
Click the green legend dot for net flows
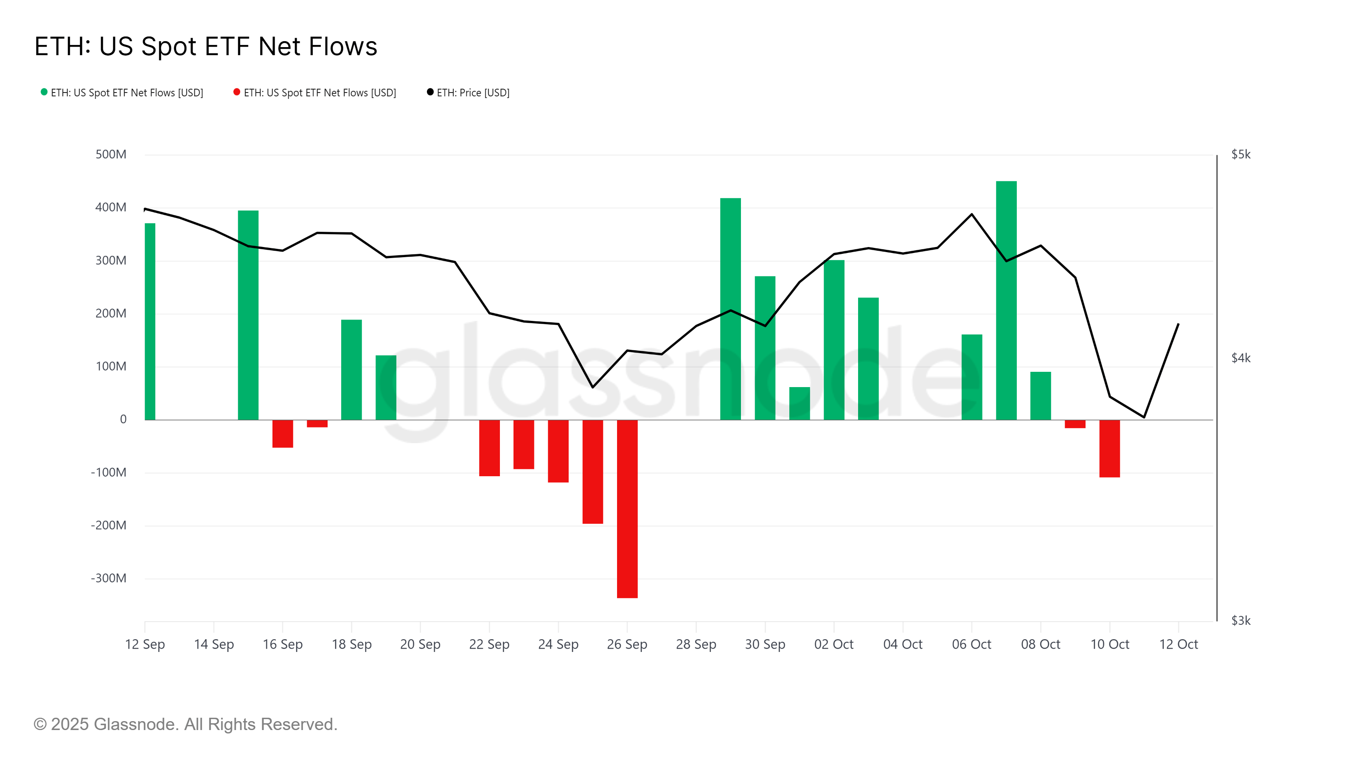(44, 92)
